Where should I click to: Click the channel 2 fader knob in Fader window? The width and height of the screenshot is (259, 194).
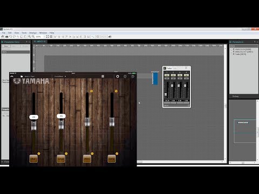pos(172,86)
